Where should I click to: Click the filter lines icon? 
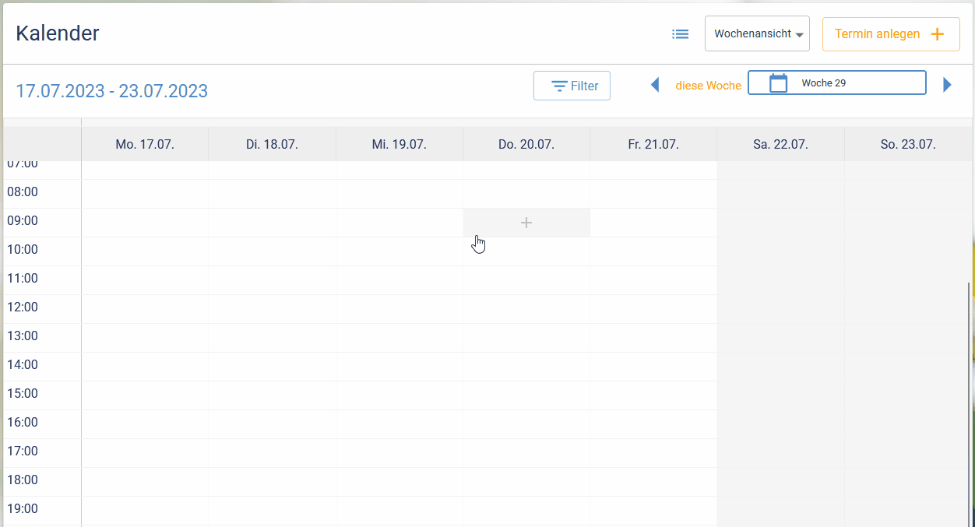point(559,86)
